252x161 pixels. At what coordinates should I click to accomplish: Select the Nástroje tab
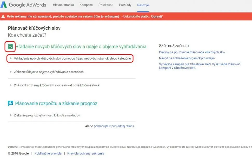coord(143,5)
